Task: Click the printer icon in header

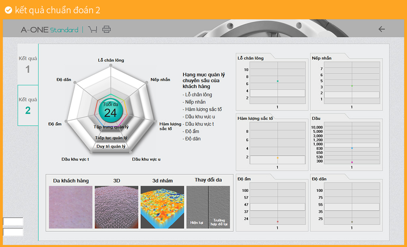Action: pyautogui.click(x=106, y=29)
